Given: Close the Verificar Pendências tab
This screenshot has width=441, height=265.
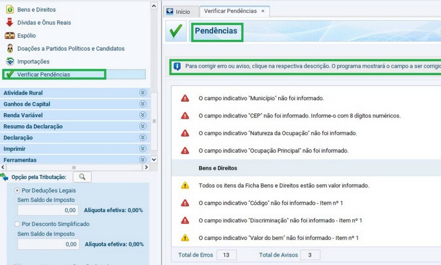Looking at the screenshot, I should pos(263,11).
